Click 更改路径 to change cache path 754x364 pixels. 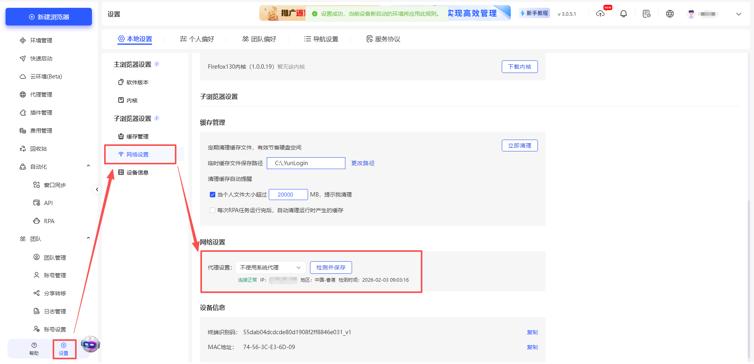363,163
